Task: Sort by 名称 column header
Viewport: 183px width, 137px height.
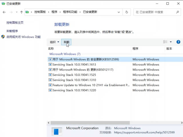Action: pos(51,49)
